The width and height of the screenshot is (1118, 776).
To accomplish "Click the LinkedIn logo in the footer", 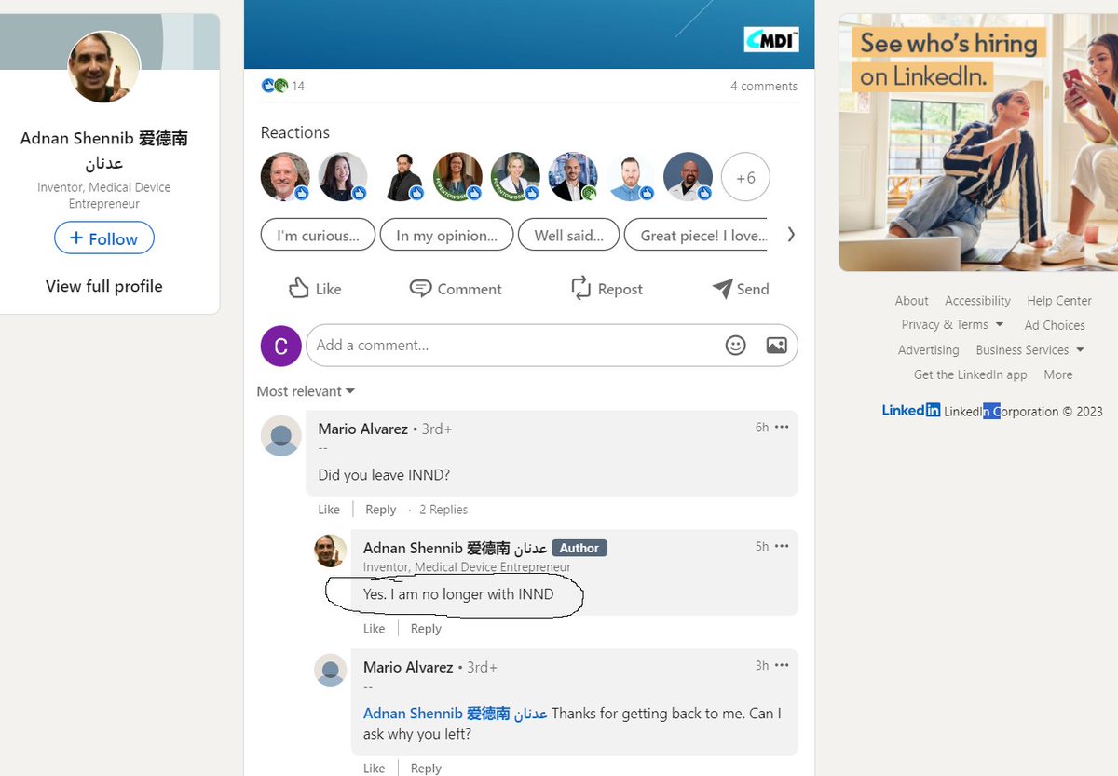I will coord(911,411).
